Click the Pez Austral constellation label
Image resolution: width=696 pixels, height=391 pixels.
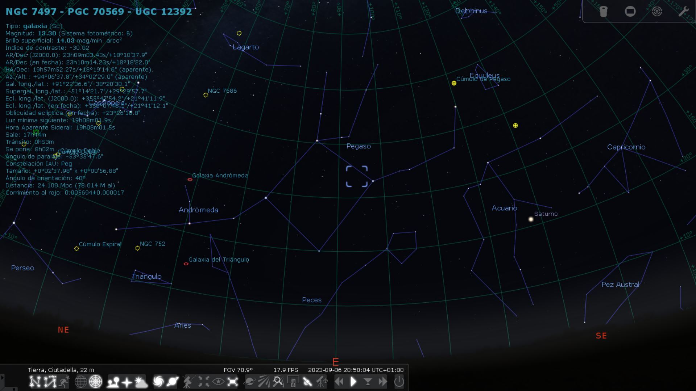620,285
